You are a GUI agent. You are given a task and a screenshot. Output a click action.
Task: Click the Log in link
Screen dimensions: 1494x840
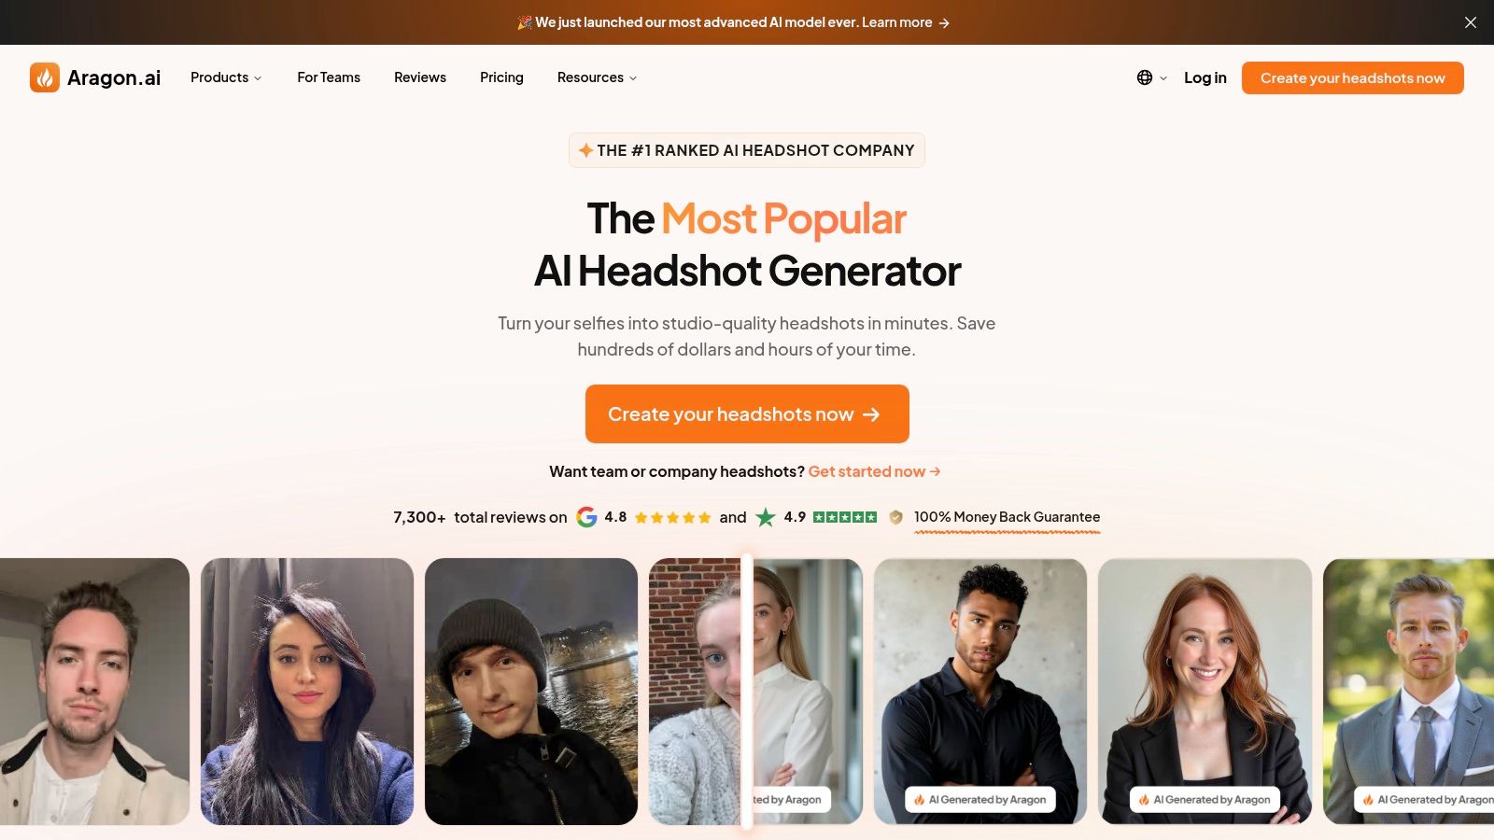click(1205, 77)
